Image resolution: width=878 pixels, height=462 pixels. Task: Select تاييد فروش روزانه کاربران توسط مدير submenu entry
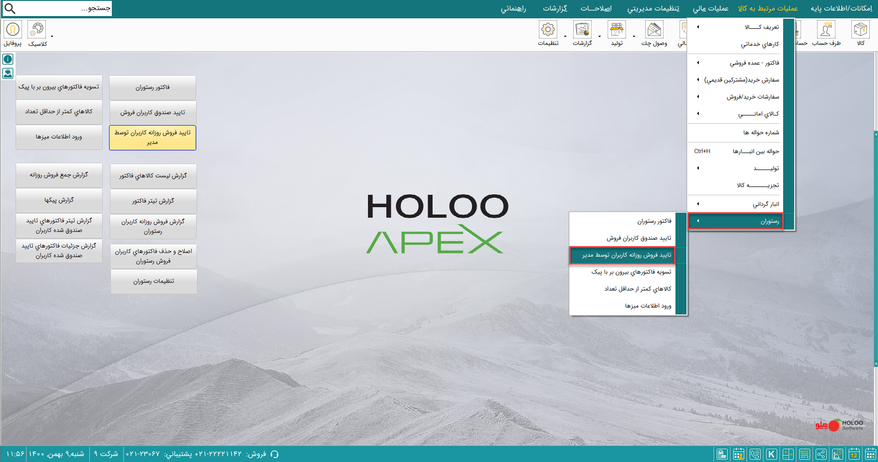pyautogui.click(x=622, y=255)
